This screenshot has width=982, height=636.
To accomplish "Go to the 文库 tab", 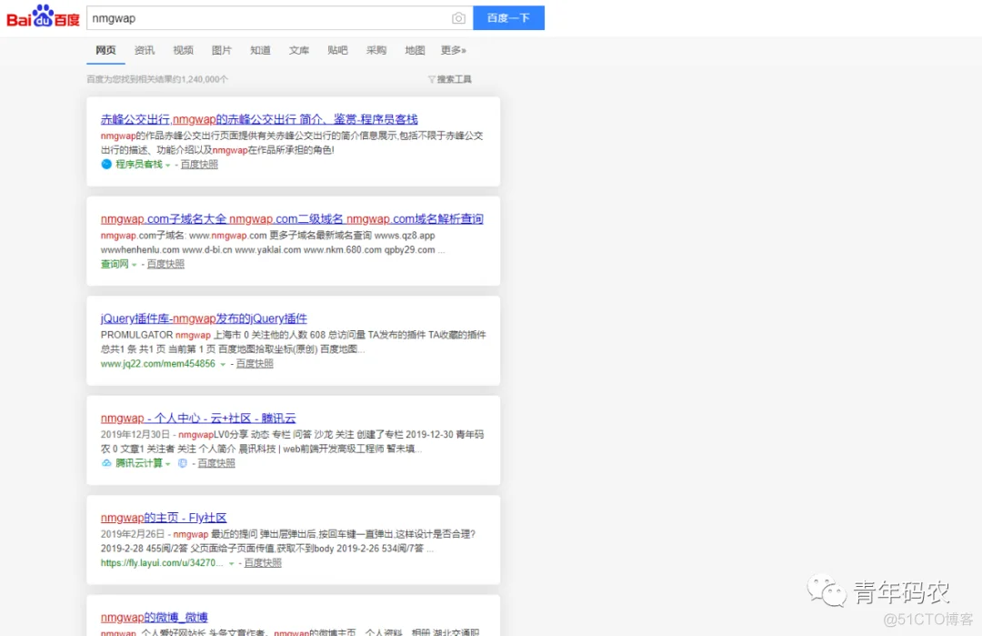I will pos(299,50).
